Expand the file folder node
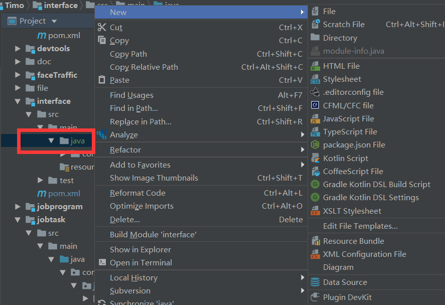The image size is (445, 305). (x=18, y=88)
